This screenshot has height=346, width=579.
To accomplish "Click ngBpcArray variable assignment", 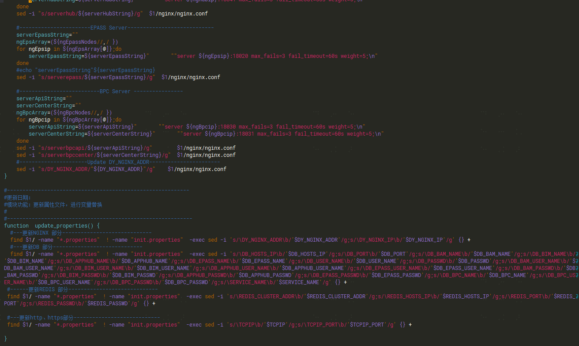I will 64,113.
